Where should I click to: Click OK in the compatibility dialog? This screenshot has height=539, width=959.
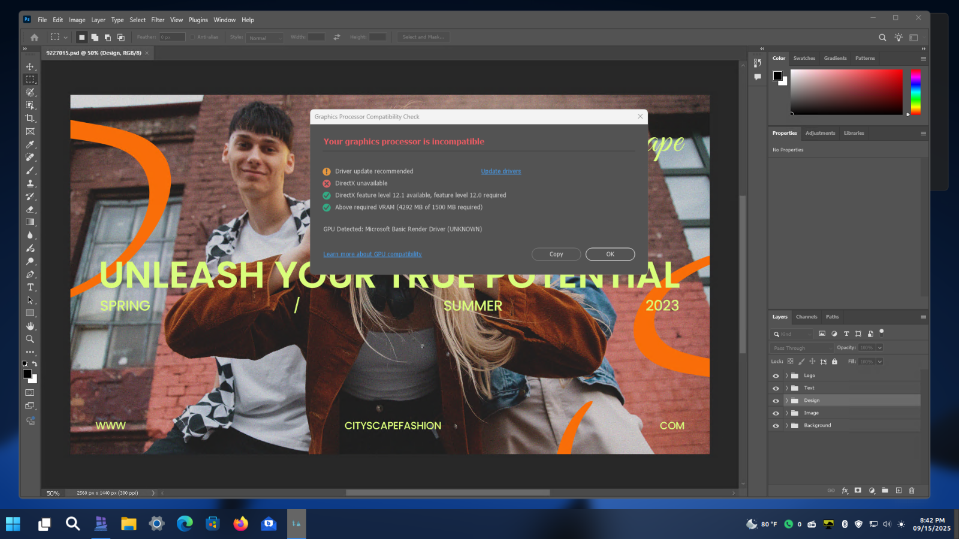point(610,255)
